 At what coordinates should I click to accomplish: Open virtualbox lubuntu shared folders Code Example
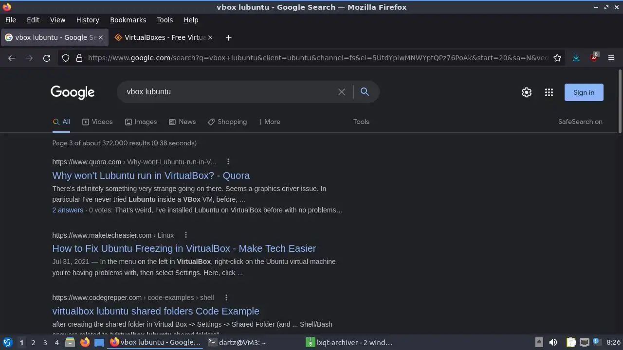(x=156, y=311)
